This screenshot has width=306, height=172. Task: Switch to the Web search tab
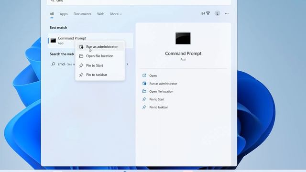(x=101, y=14)
